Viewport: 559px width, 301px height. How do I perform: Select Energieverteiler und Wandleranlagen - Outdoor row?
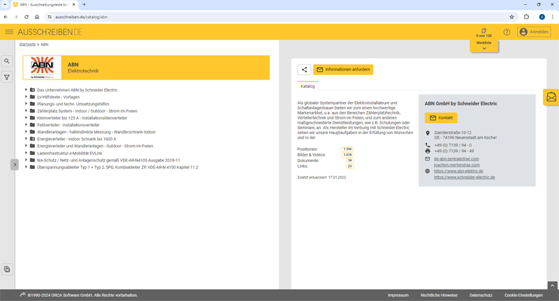click(x=95, y=146)
